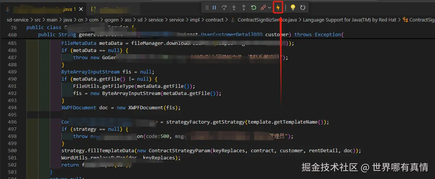The height and width of the screenshot is (179, 435).
Task: Click strategy.fillTemplateData on line 500
Action: point(98,150)
